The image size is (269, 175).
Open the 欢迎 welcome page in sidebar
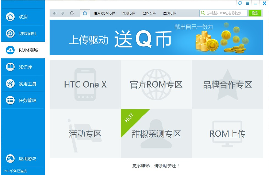[x=11, y=17]
